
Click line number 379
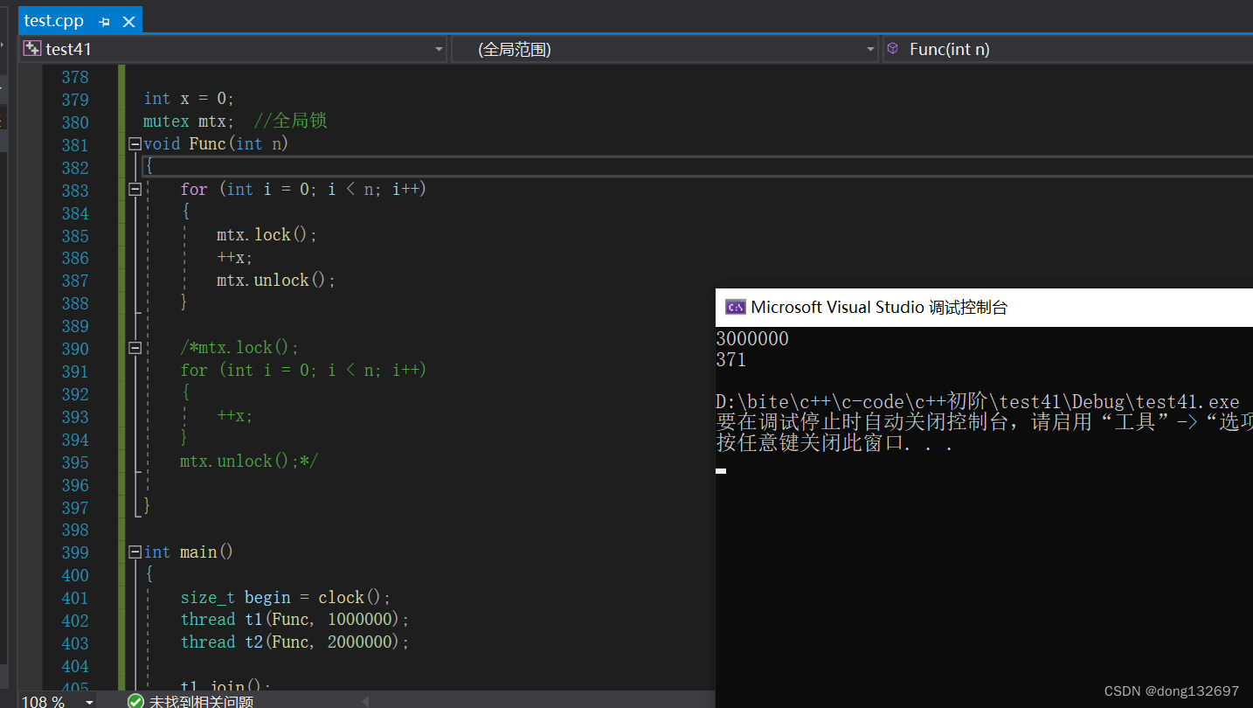tap(75, 100)
